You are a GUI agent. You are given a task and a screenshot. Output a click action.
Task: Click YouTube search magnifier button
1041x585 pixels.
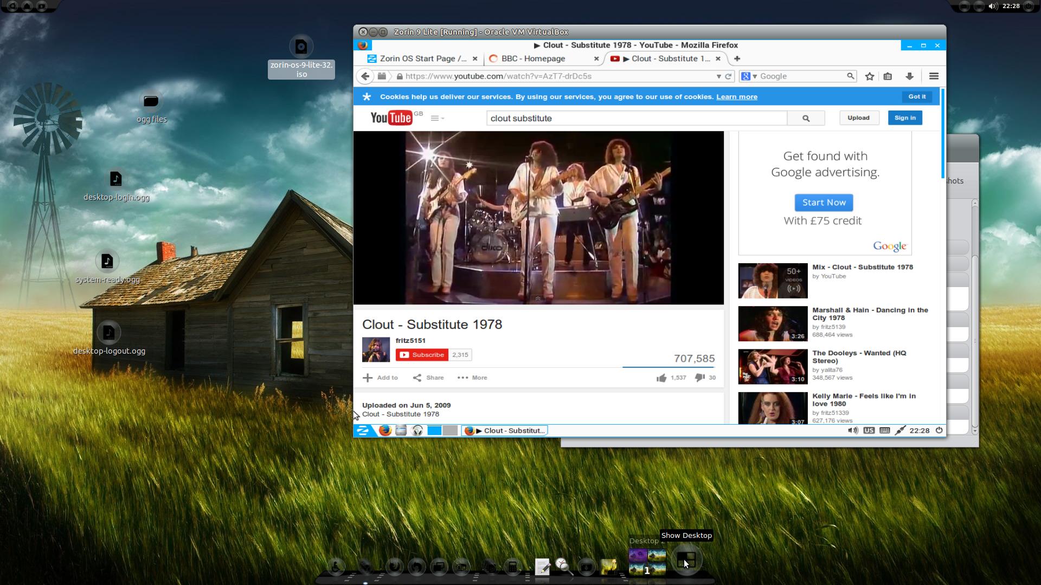[806, 118]
